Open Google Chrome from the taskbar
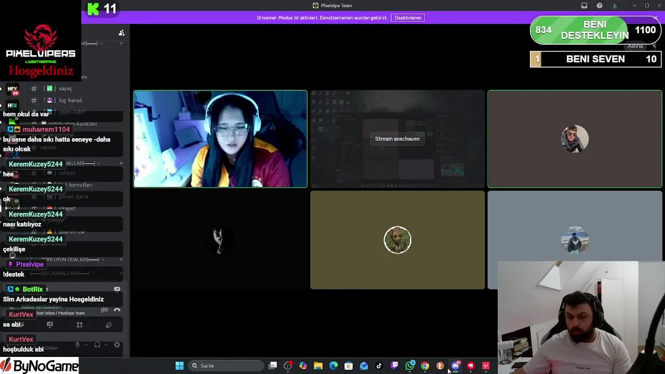665x374 pixels. 425,366
